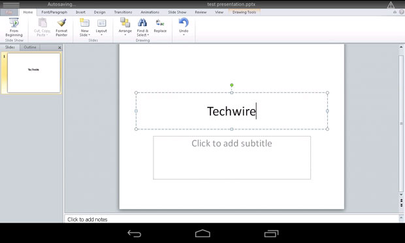
Task: Expand the Layout dropdown arrow
Action: pos(101,35)
